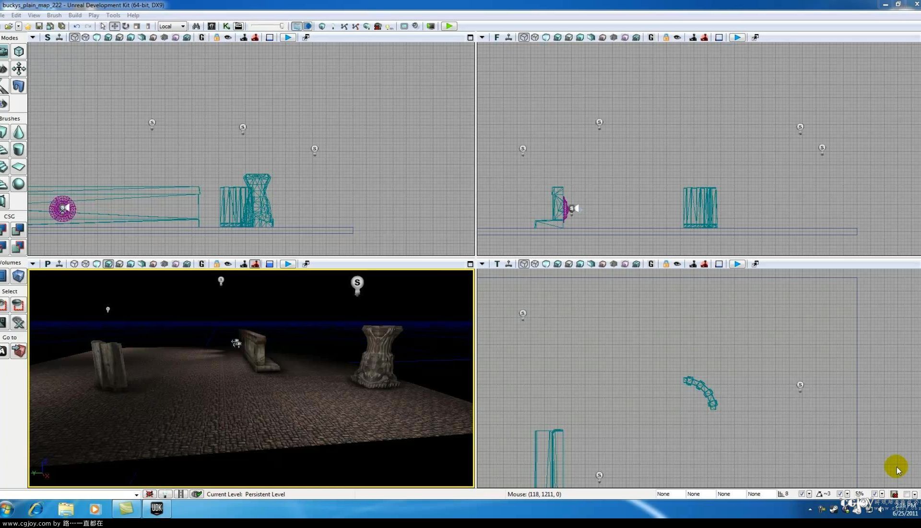Screen dimensions: 921x528
Task: Open drag grid size dropdown
Action: [x=809, y=494]
